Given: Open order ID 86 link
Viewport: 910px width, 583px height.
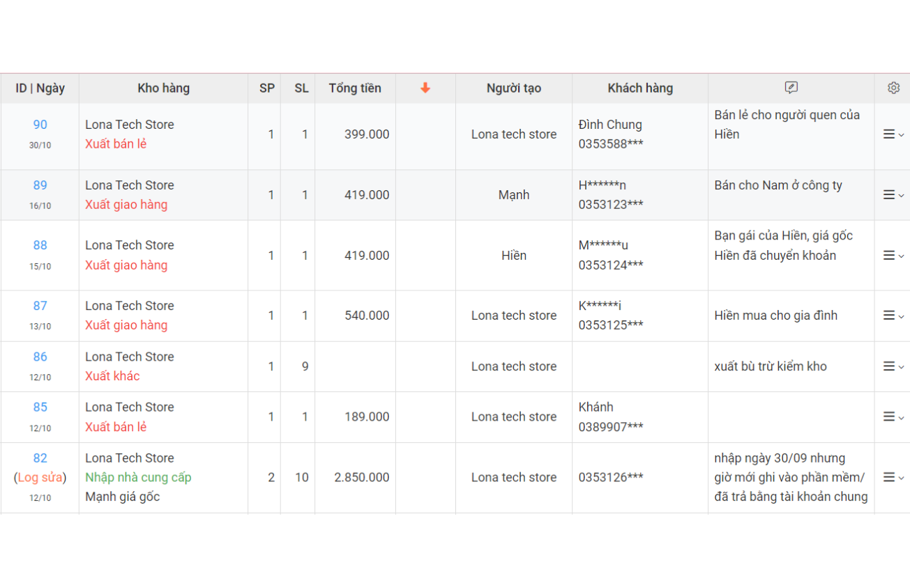Looking at the screenshot, I should (x=40, y=357).
